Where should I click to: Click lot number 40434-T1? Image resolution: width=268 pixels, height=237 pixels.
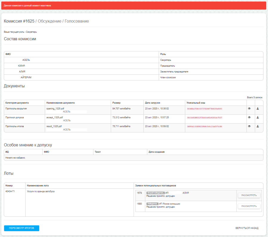click(x=10, y=191)
